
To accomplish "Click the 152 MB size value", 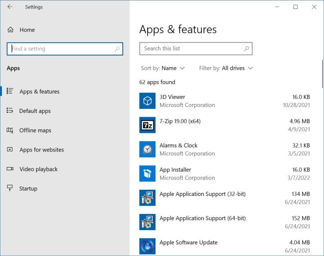I will (301, 218).
